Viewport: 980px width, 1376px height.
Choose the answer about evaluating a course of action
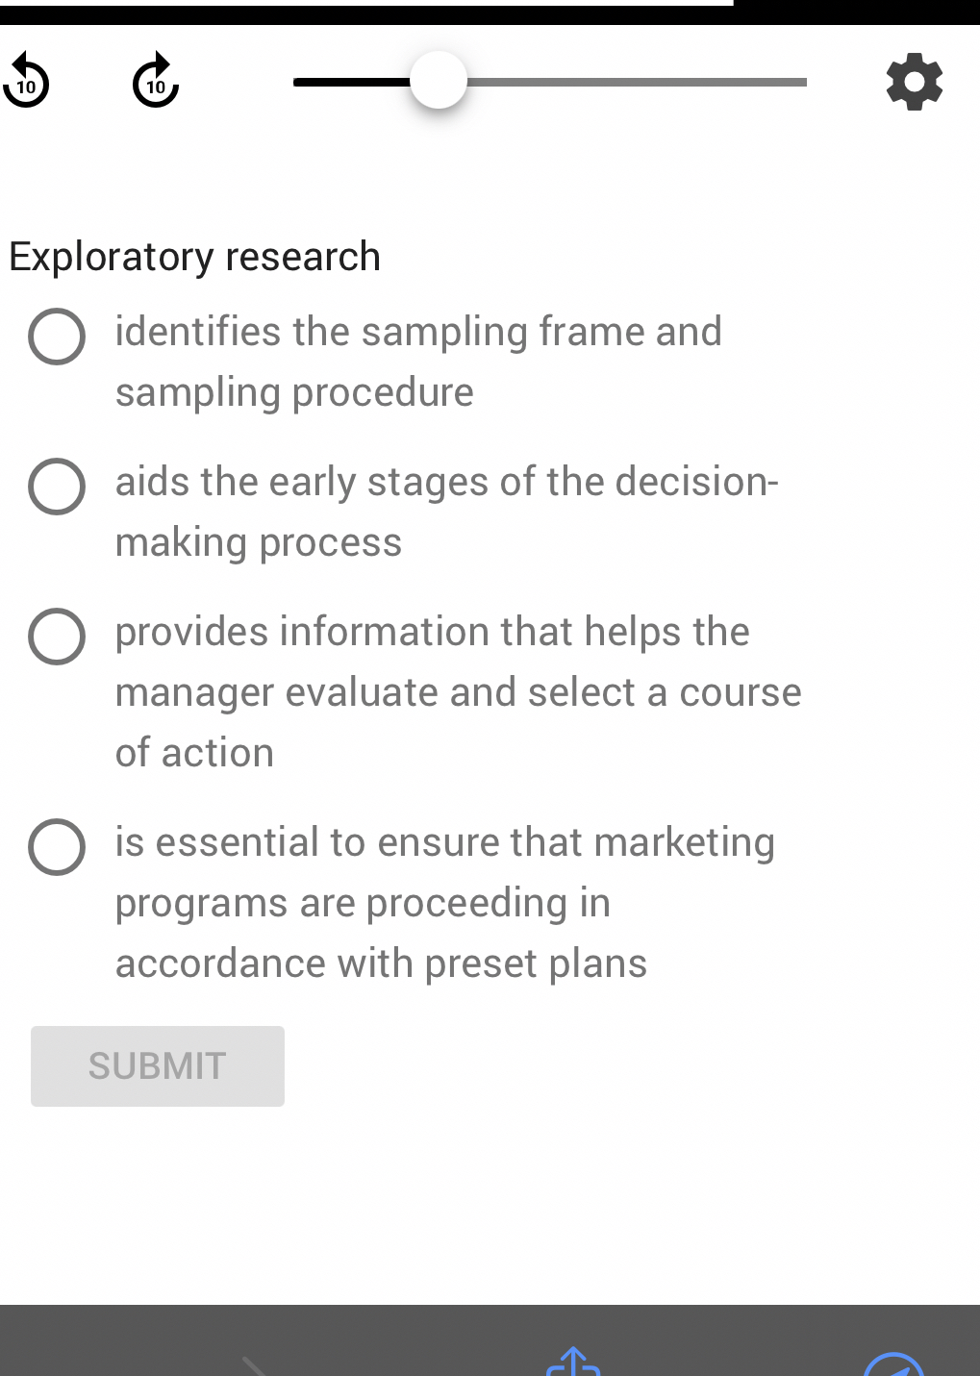pos(56,636)
